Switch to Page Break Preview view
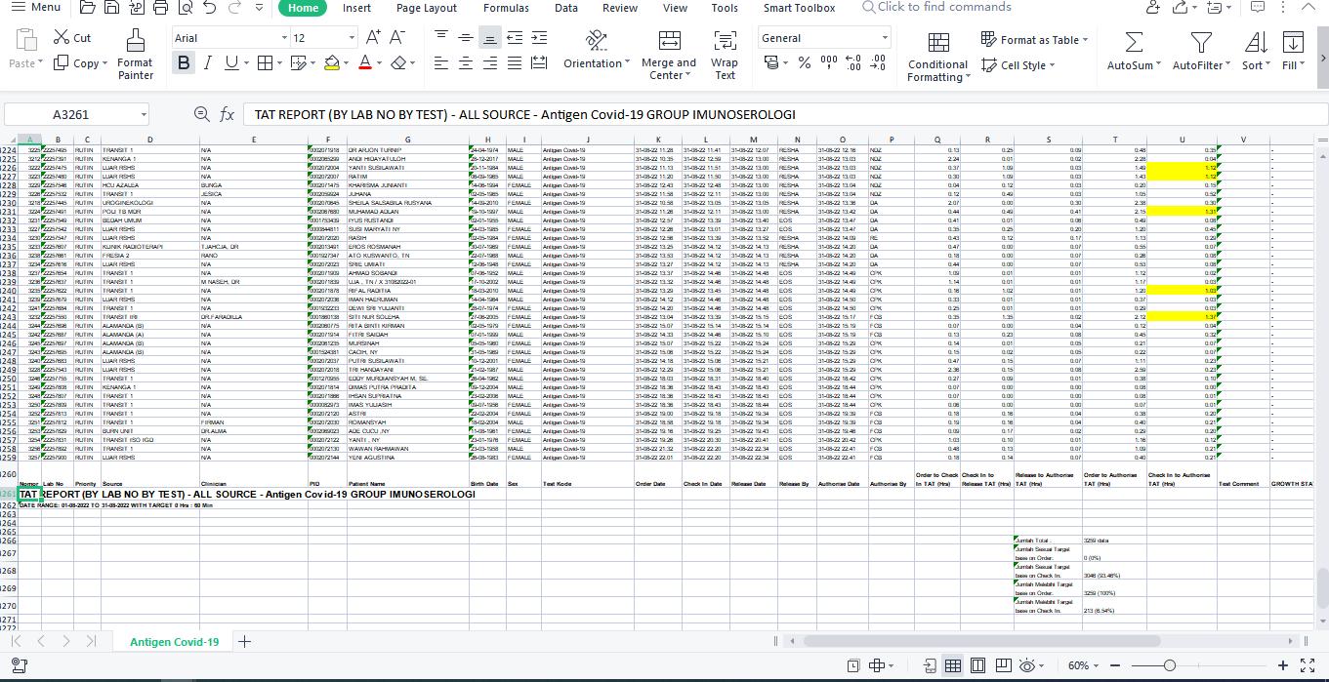This screenshot has height=682, width=1329. (x=1003, y=665)
